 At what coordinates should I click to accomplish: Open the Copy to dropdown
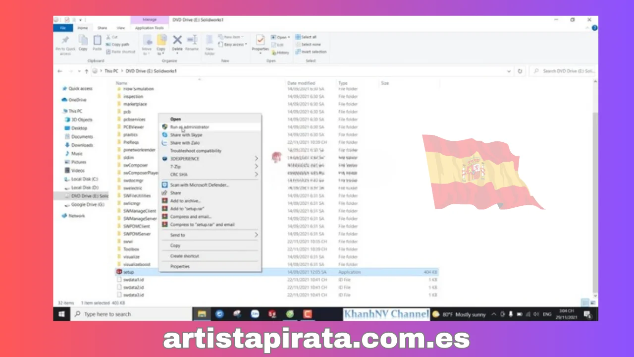[x=161, y=45]
